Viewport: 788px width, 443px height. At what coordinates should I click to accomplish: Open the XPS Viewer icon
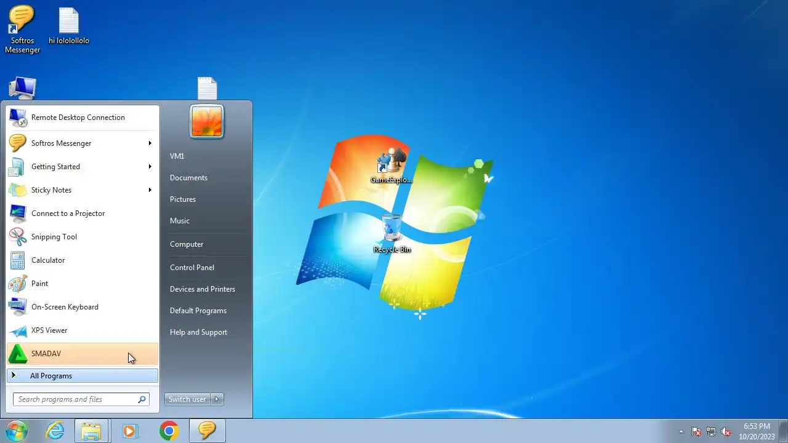(x=18, y=330)
